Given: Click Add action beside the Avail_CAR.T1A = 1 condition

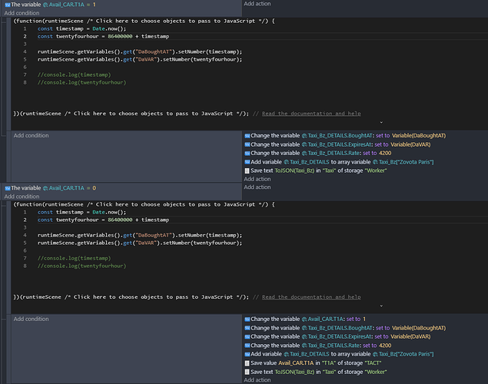Looking at the screenshot, I should tap(257, 4).
